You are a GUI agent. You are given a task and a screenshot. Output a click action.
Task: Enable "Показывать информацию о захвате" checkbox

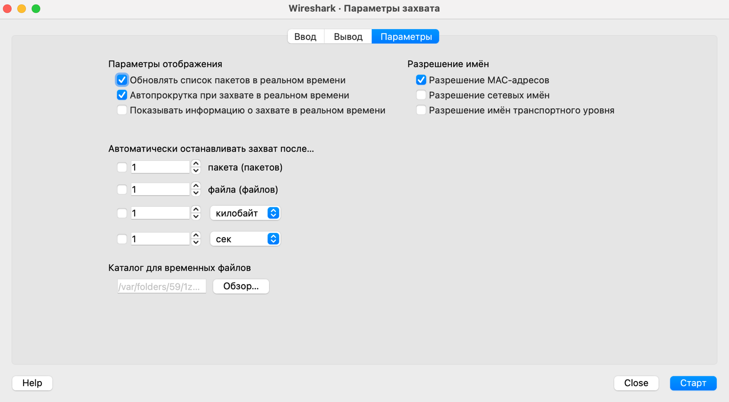[x=122, y=110]
